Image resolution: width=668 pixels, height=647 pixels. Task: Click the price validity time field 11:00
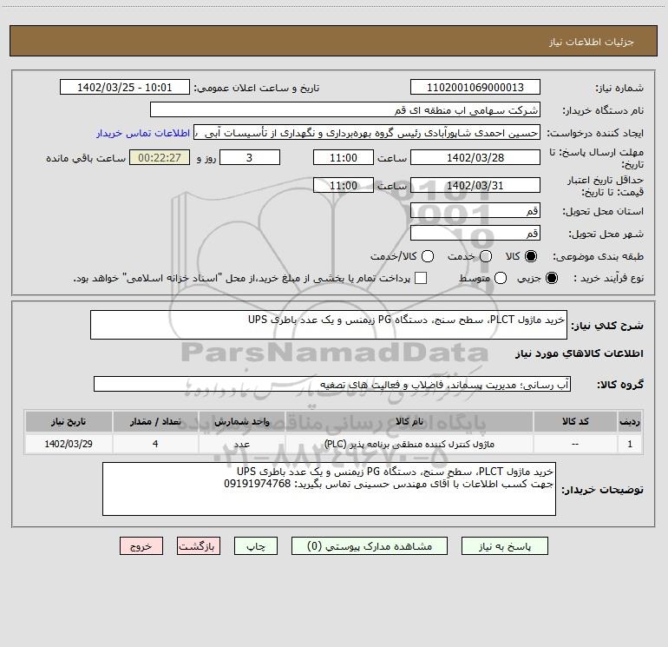click(344, 185)
